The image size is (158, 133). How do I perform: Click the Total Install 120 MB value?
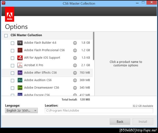pyautogui.click(x=85, y=100)
